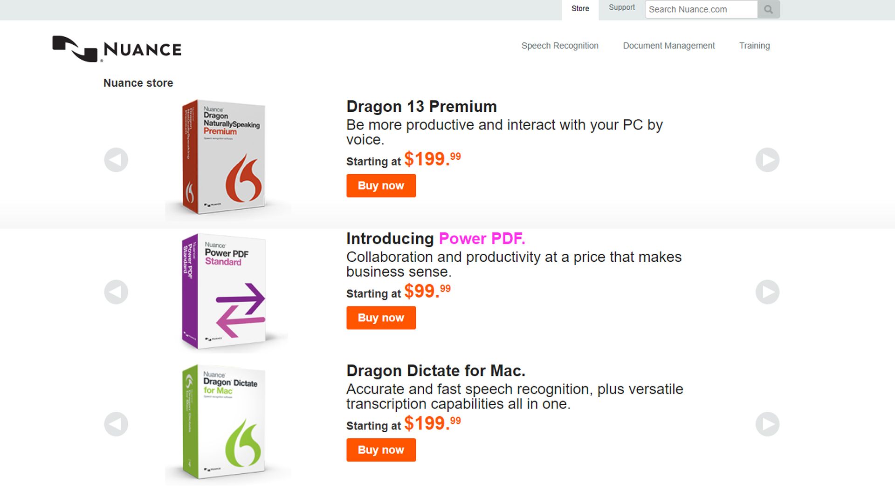
Task: Switch to the Store tab
Action: (x=580, y=8)
